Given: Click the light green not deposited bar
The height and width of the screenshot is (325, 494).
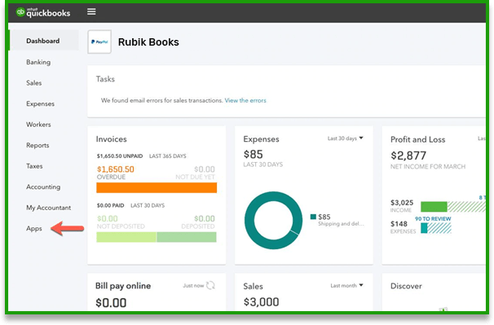Looking at the screenshot, I should click(x=126, y=237).
